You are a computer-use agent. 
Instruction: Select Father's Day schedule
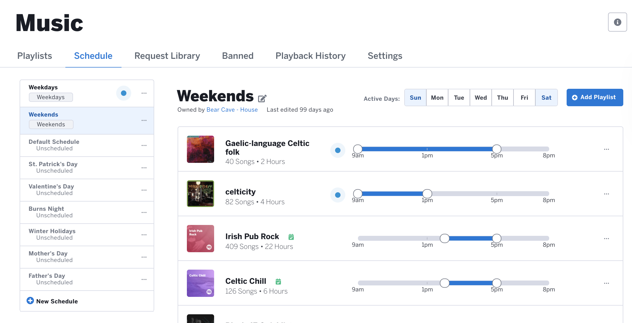87,279
